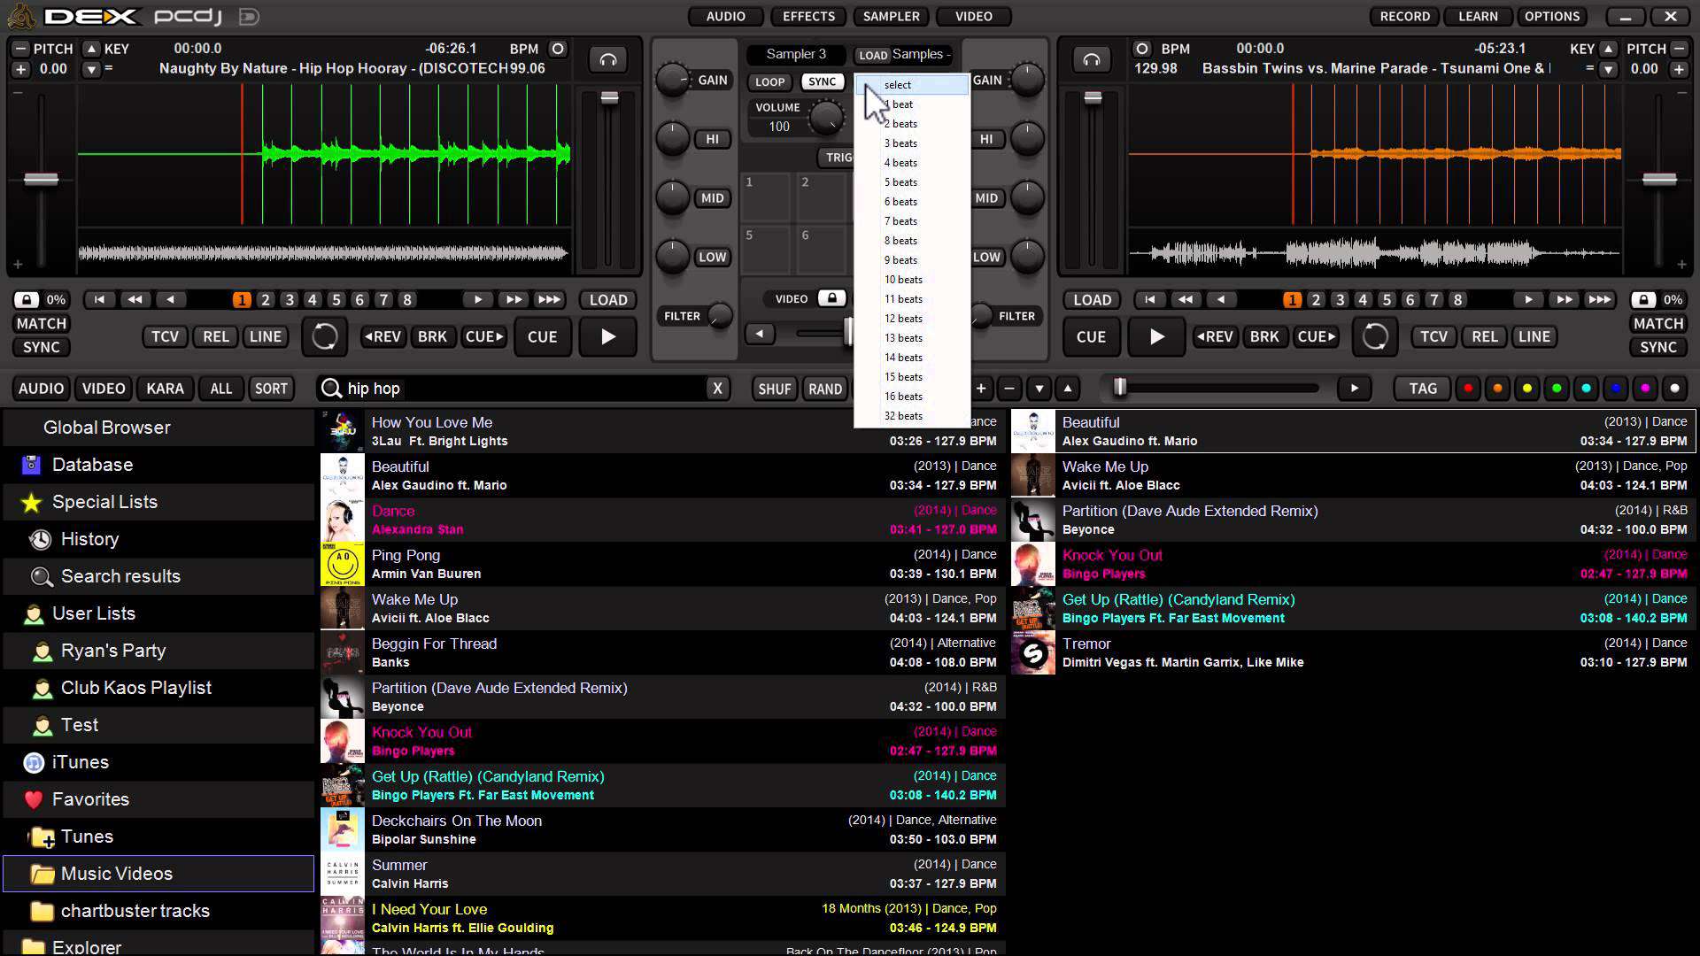Select left deck hot cue 1

(241, 299)
